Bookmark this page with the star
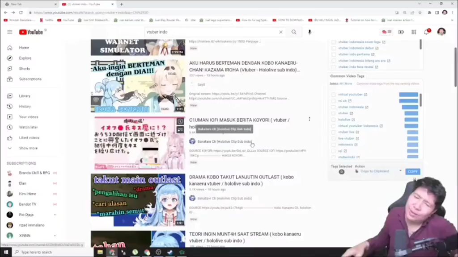This screenshot has height=257, width=458. pos(420,12)
